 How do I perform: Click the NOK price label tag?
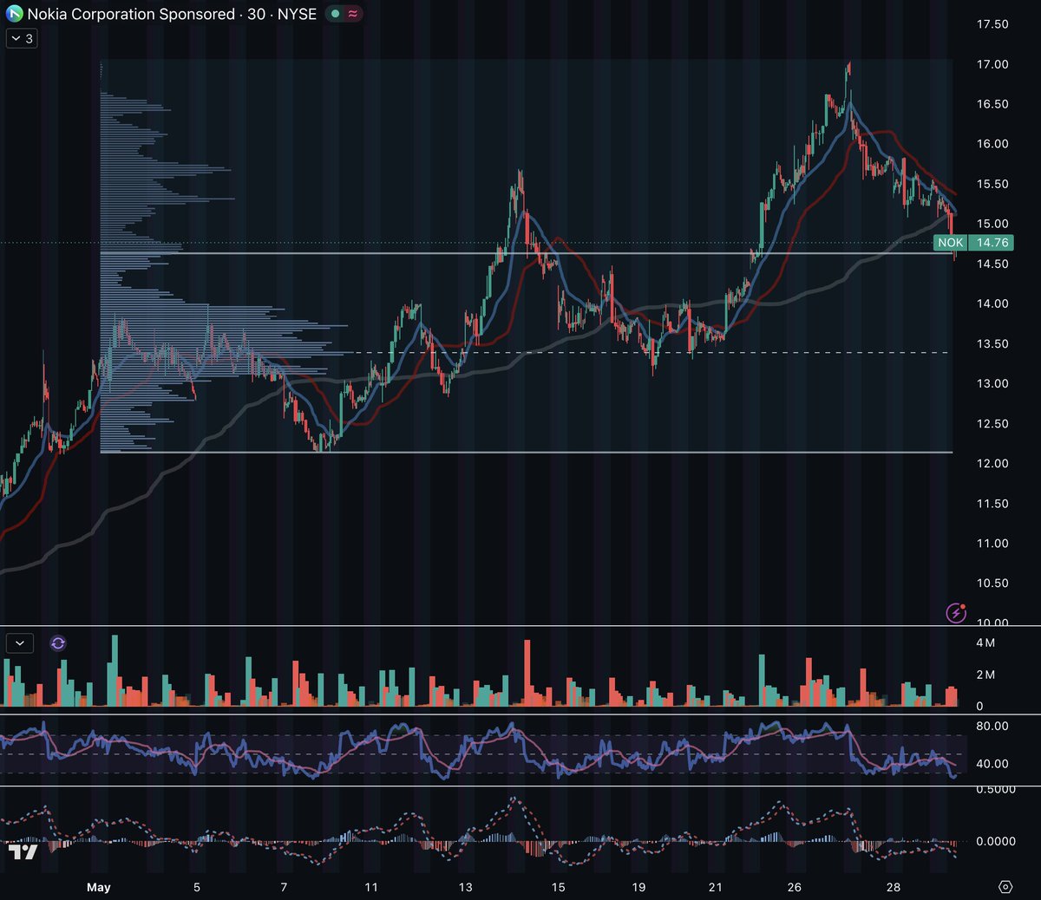(x=950, y=243)
